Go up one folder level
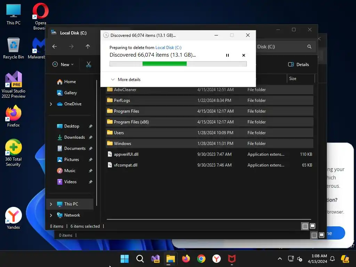356x267 pixels. tap(88, 47)
